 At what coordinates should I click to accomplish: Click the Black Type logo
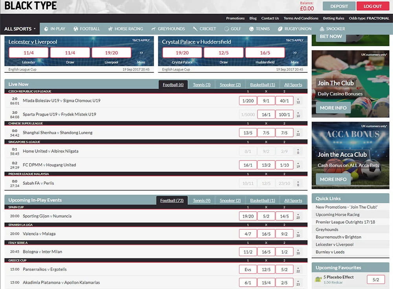30,6
